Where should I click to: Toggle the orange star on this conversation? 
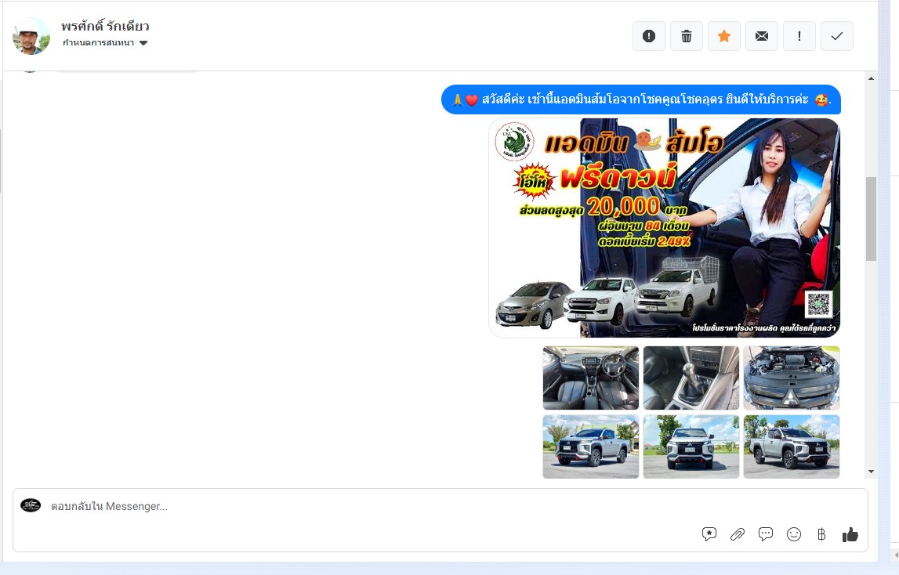pyautogui.click(x=724, y=36)
